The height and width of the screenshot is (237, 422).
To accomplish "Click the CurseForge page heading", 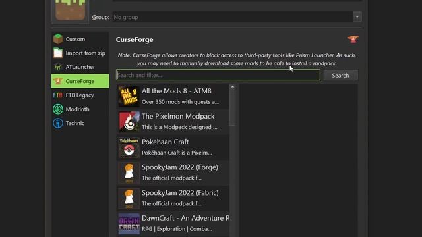I will coord(135,39).
